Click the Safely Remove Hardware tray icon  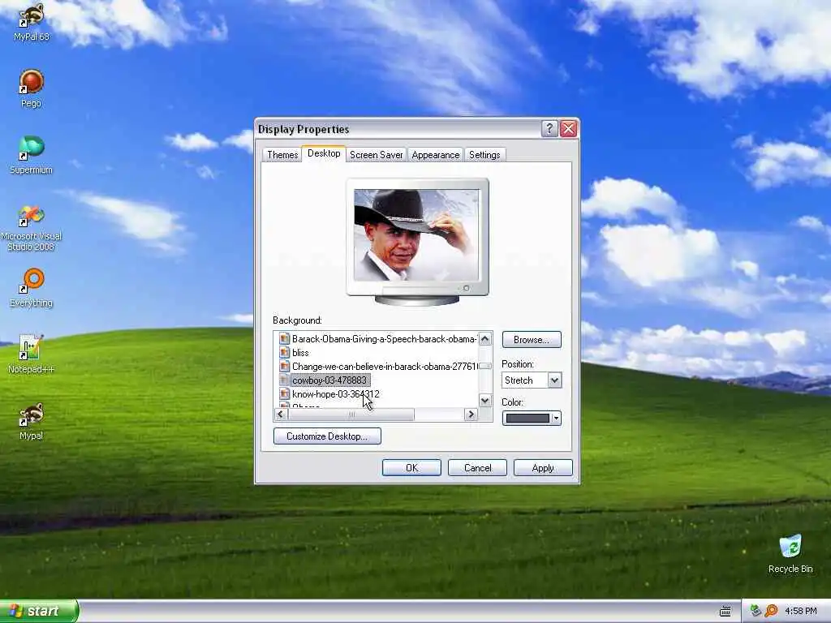pyautogui.click(x=756, y=611)
